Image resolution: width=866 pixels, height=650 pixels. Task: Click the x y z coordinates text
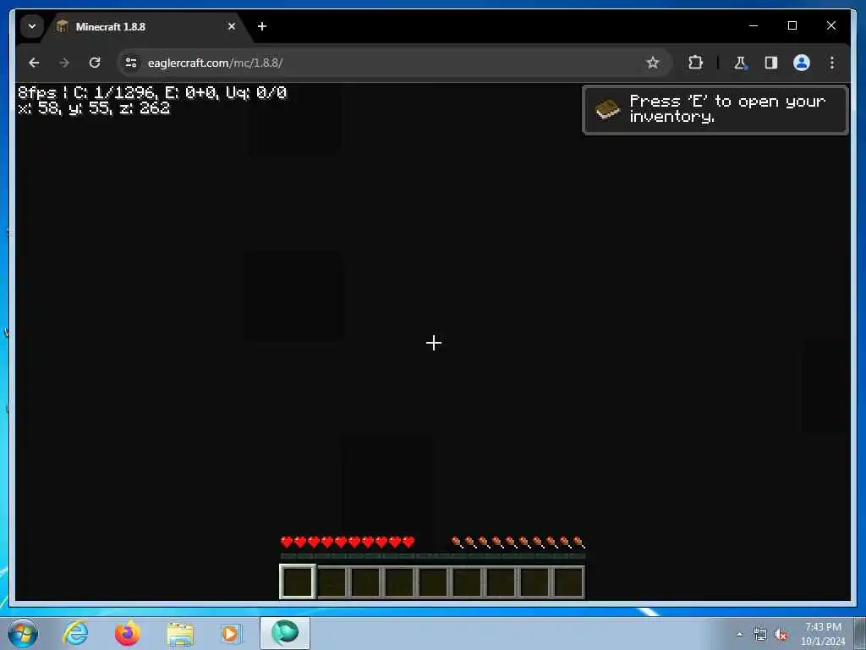click(94, 107)
